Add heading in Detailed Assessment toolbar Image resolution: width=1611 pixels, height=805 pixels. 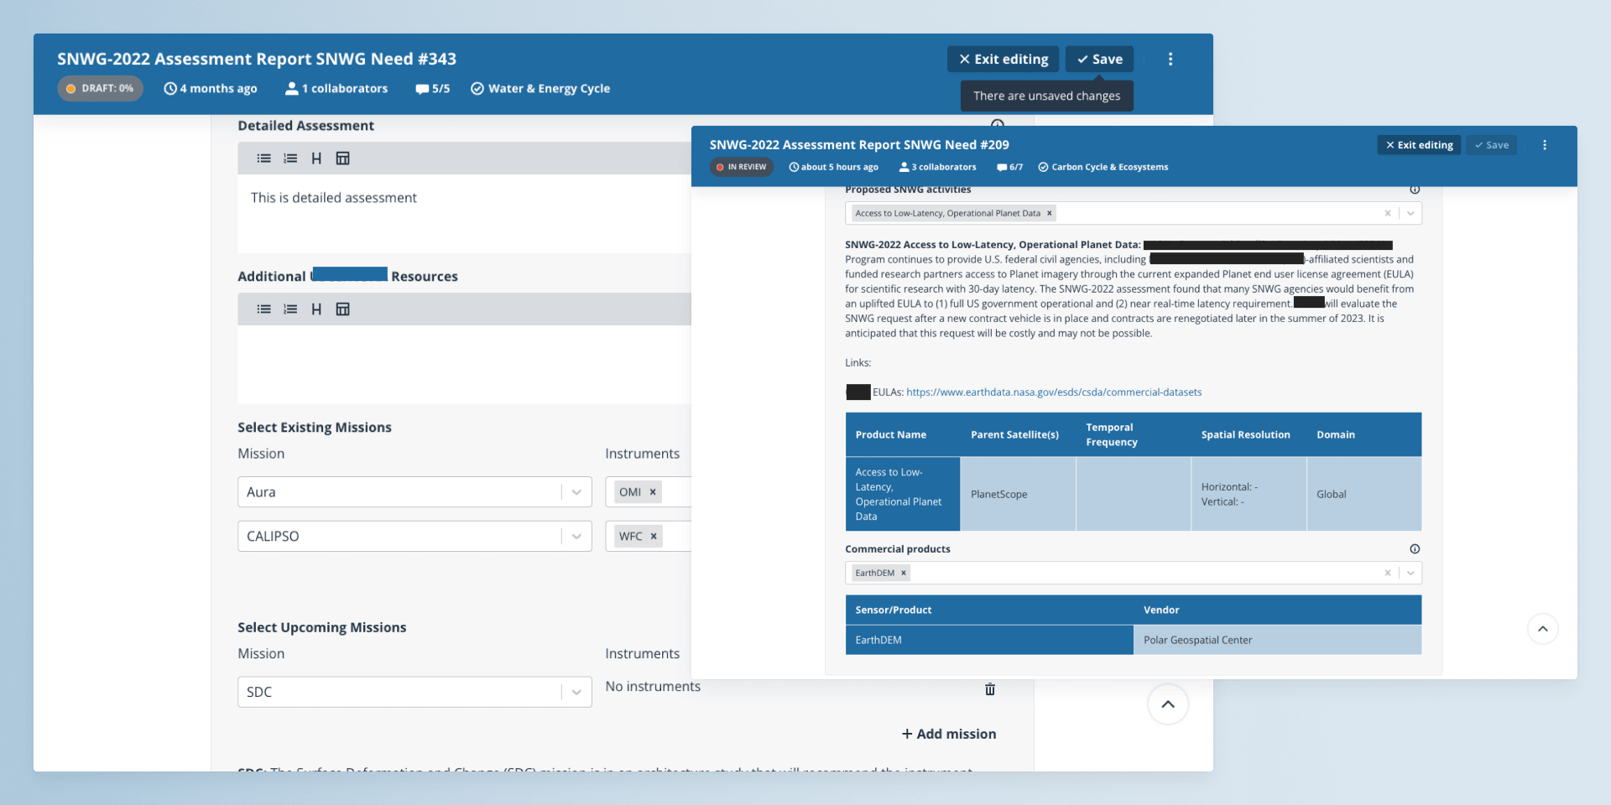coord(316,158)
